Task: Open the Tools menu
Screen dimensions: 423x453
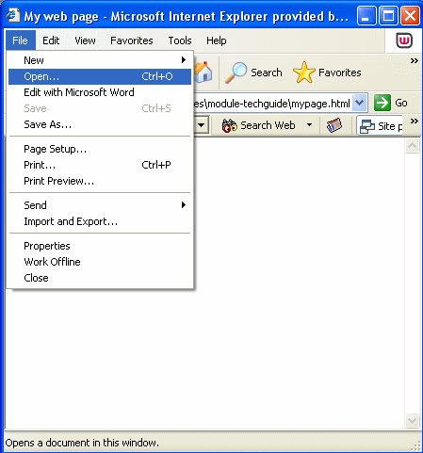Action: (x=180, y=40)
